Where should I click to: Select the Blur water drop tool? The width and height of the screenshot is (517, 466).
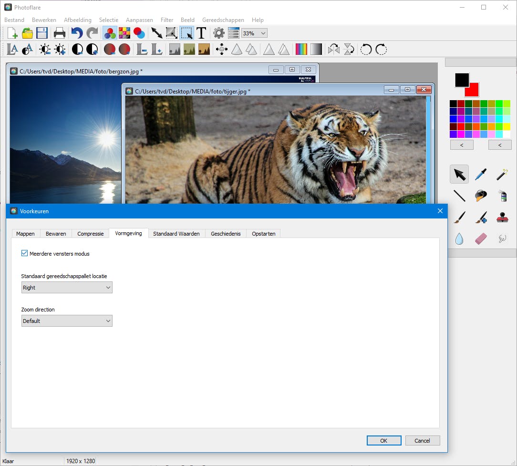coord(459,238)
